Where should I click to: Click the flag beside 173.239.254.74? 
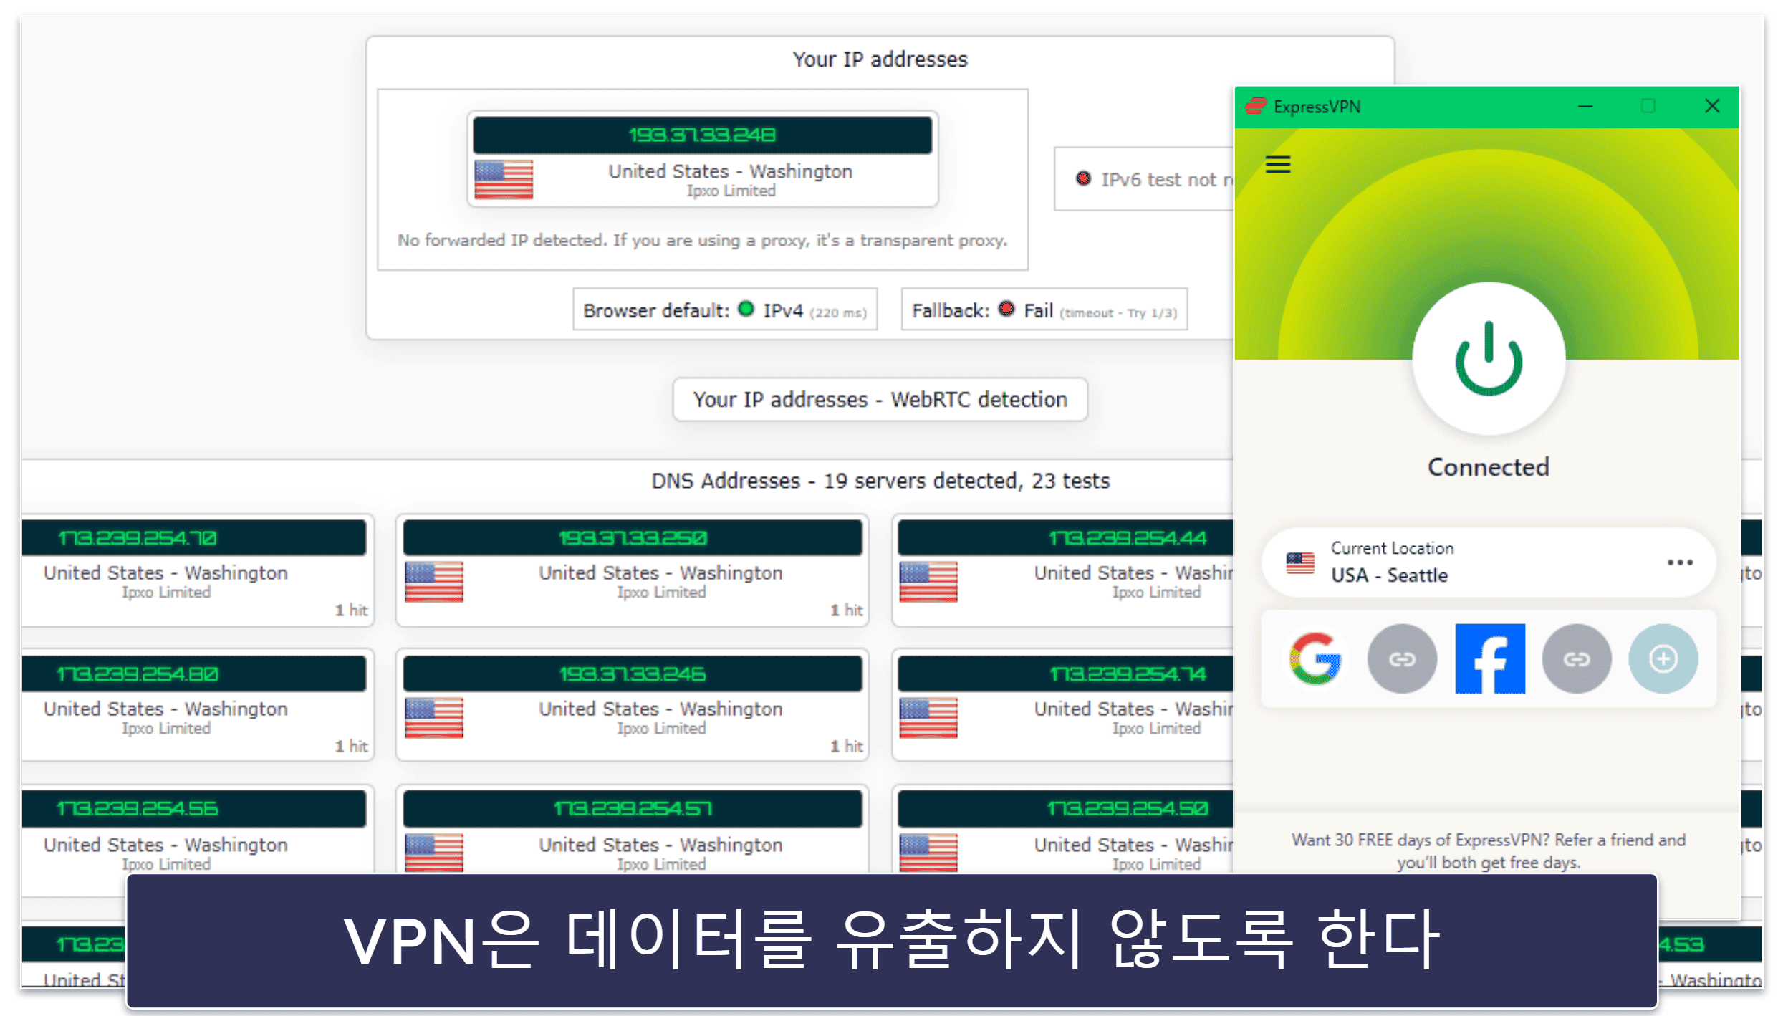click(928, 717)
